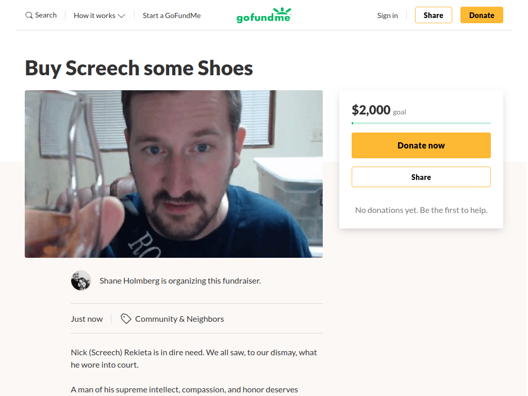The image size is (528, 396).
Task: Open the fundraiser main photo
Action: (174, 174)
